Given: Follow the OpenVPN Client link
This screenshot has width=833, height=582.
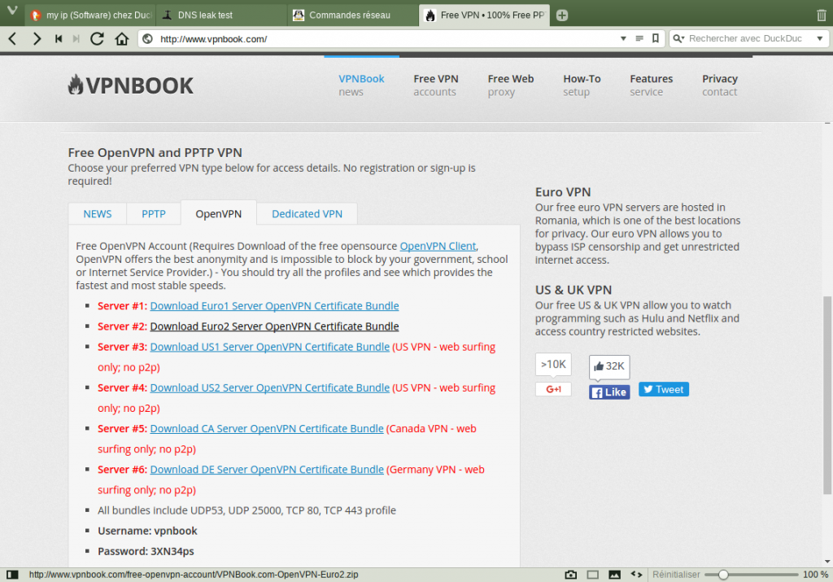Looking at the screenshot, I should click(x=438, y=246).
